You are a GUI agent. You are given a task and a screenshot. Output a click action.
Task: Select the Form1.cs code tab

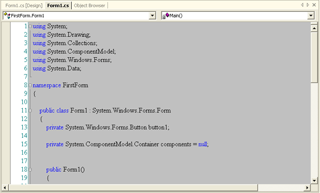click(x=58, y=6)
